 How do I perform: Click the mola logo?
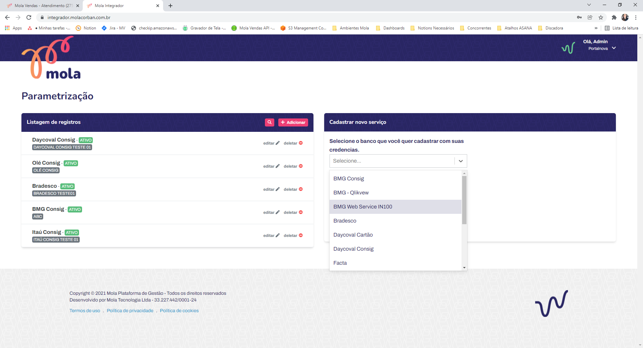(x=51, y=58)
